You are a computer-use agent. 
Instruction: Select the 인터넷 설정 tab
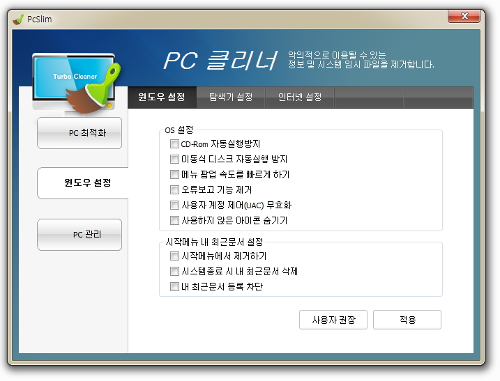(x=300, y=97)
